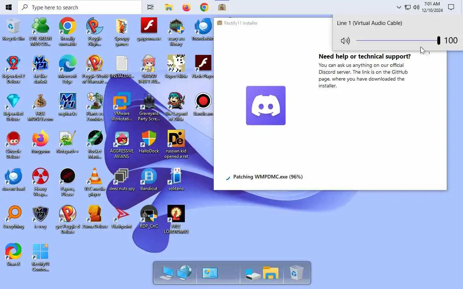Viewport: 463px width, 289px height.
Task: Open the Flash Player desktop shortcut
Action: click(x=203, y=67)
